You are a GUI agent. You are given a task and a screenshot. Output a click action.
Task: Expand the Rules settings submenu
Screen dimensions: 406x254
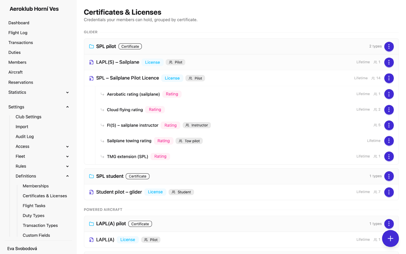pos(42,166)
